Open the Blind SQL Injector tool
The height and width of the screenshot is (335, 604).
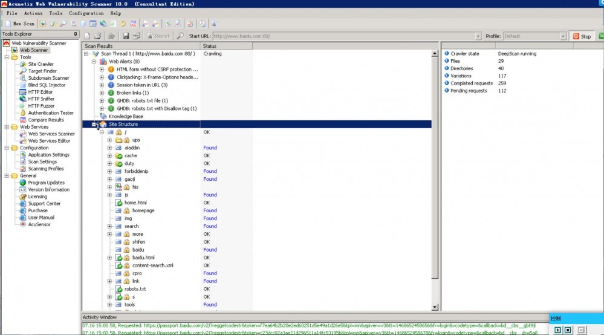[x=46, y=85]
